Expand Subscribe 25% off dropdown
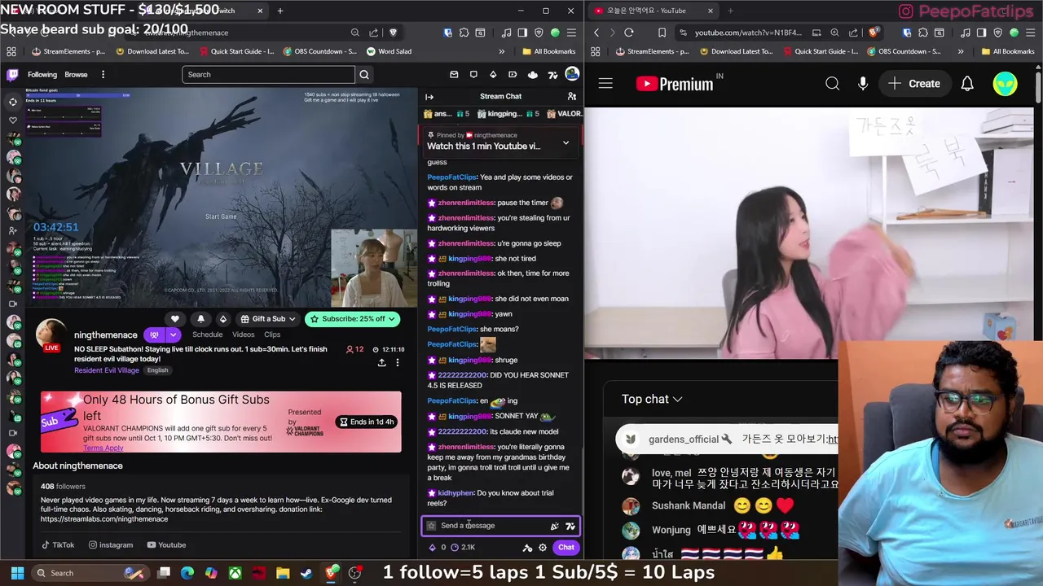 click(392, 319)
